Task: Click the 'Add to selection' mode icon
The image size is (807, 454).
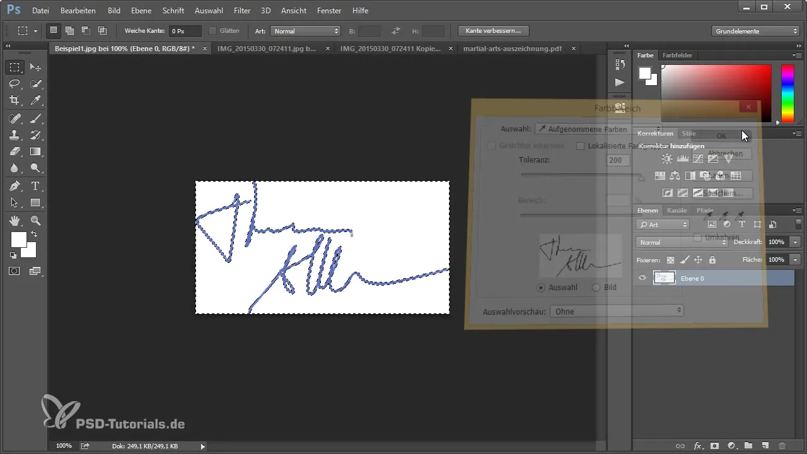Action: click(70, 30)
